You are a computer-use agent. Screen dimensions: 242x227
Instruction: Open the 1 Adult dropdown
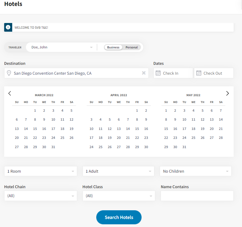point(118,171)
